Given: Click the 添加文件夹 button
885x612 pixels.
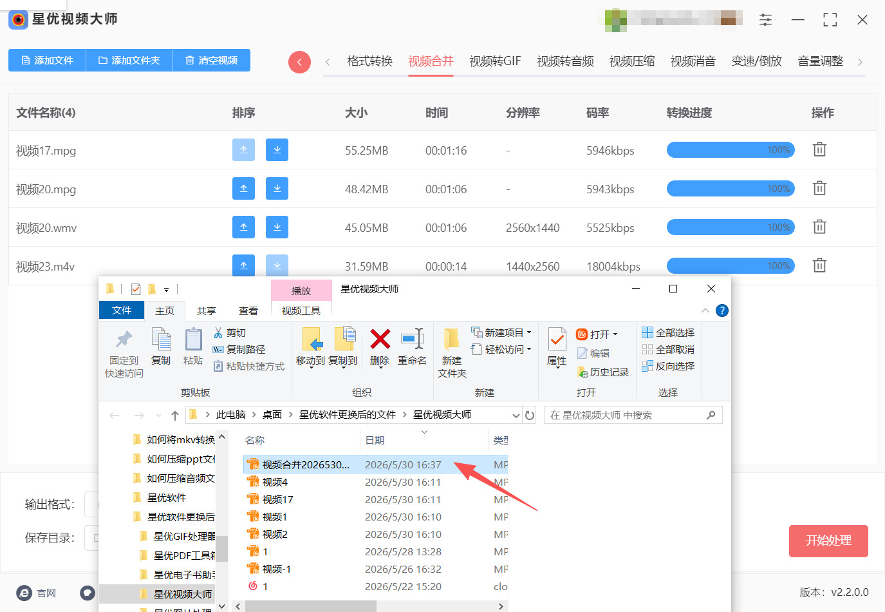Looking at the screenshot, I should pos(129,60).
